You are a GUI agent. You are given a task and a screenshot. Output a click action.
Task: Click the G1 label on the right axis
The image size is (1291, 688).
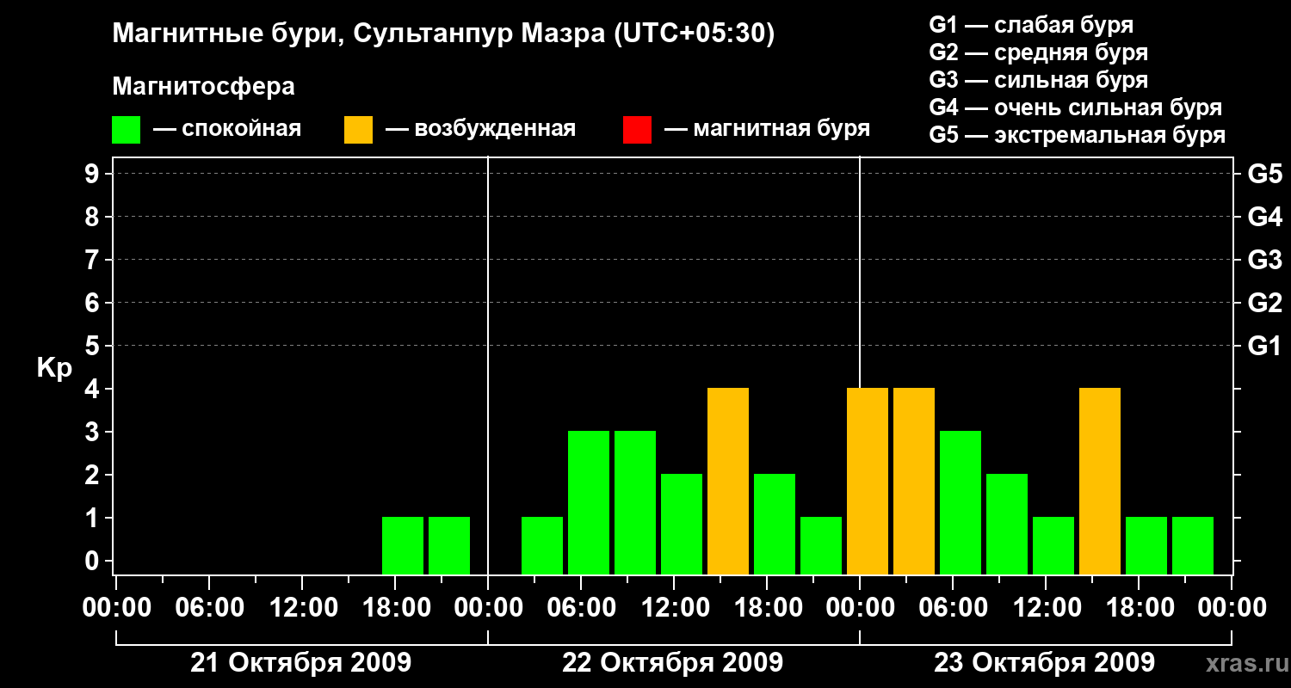[1265, 346]
